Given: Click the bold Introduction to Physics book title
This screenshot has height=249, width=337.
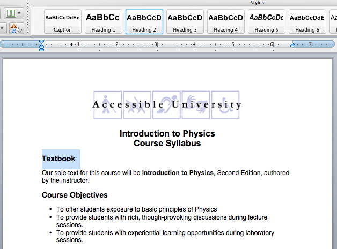Looking at the screenshot, I should (178, 173).
